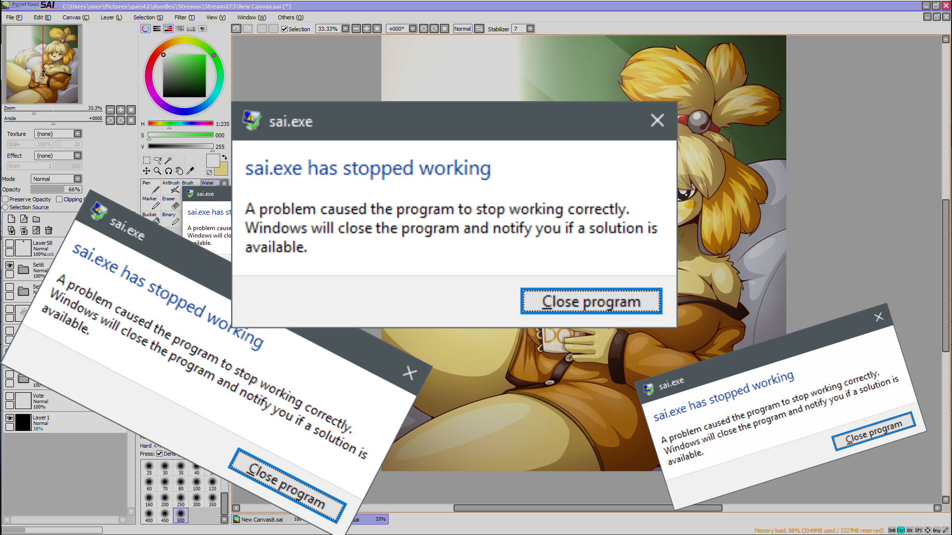The image size is (952, 535).
Task: Click the Undo button in toolbar
Action: (237, 29)
